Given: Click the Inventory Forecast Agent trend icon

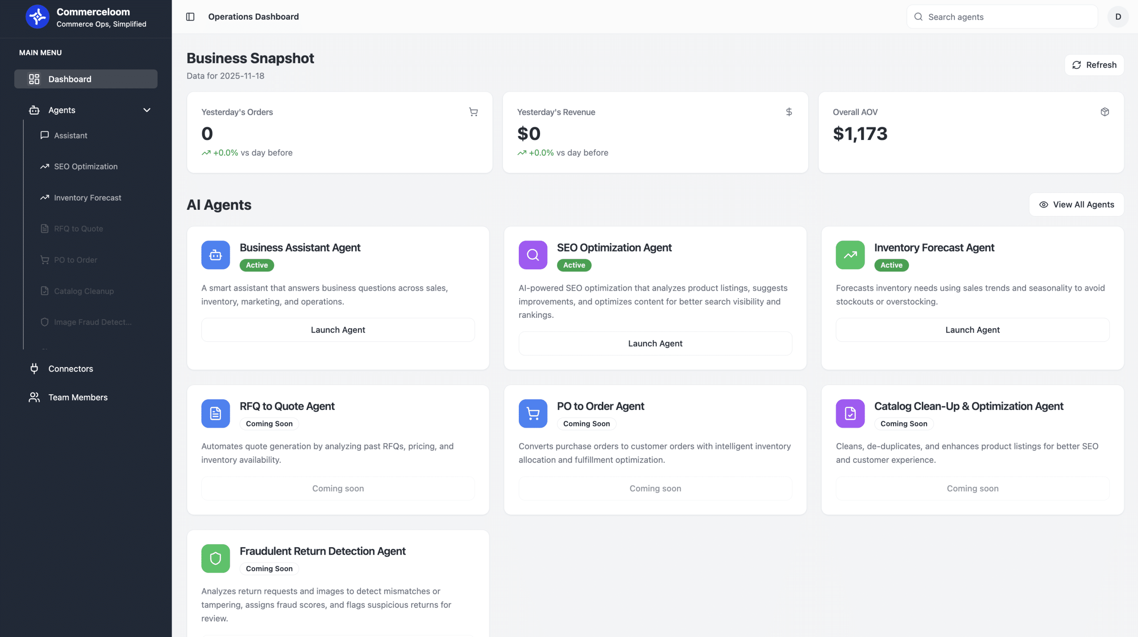Looking at the screenshot, I should pyautogui.click(x=850, y=255).
